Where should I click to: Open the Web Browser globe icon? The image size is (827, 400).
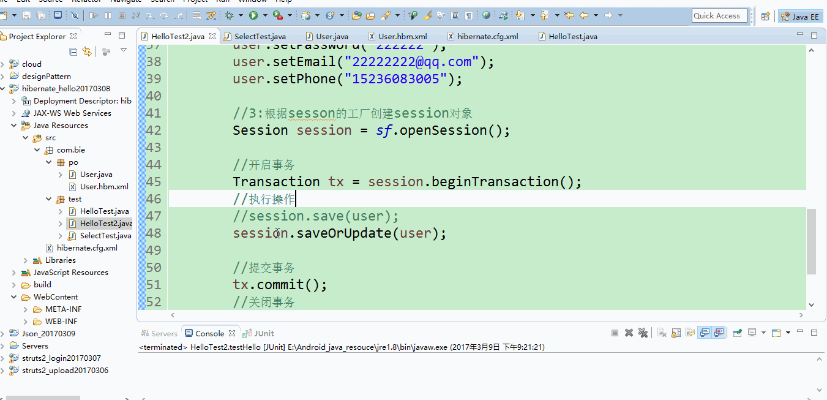click(x=486, y=15)
